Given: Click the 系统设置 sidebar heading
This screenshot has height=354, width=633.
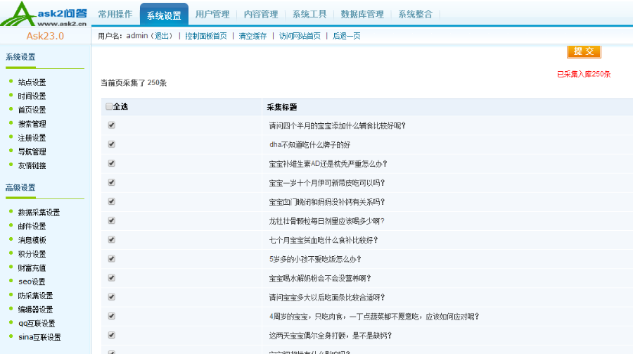Looking at the screenshot, I should click(20, 56).
